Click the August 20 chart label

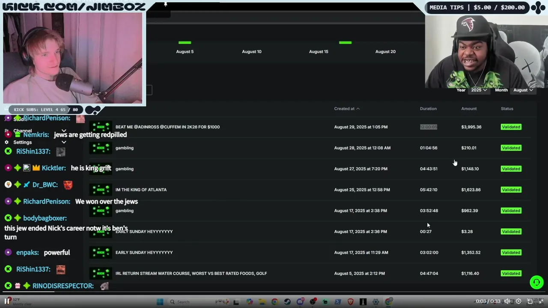pos(385,52)
